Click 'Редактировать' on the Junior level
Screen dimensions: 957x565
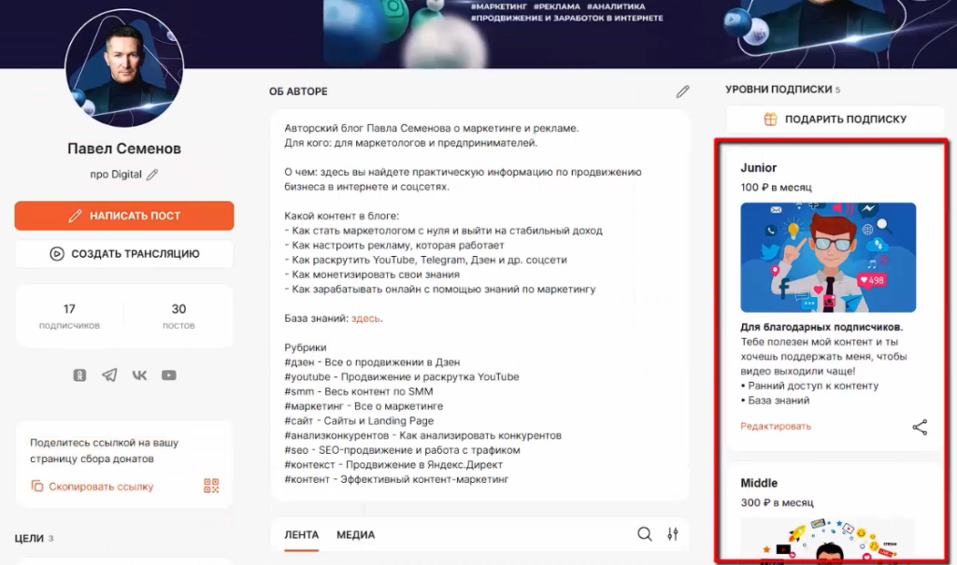coord(776,427)
